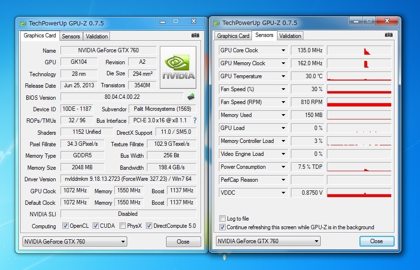Click the 810 RPM fan reading

[x=308, y=102]
